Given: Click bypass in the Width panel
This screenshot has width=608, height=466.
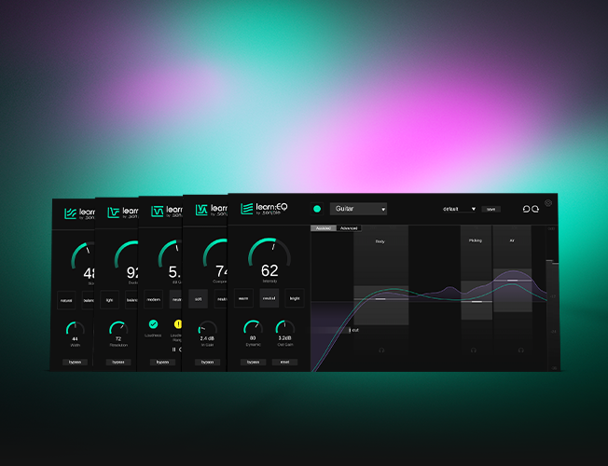Looking at the screenshot, I should click(x=75, y=363).
